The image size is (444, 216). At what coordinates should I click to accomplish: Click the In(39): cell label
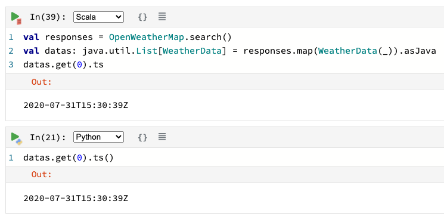click(48, 17)
